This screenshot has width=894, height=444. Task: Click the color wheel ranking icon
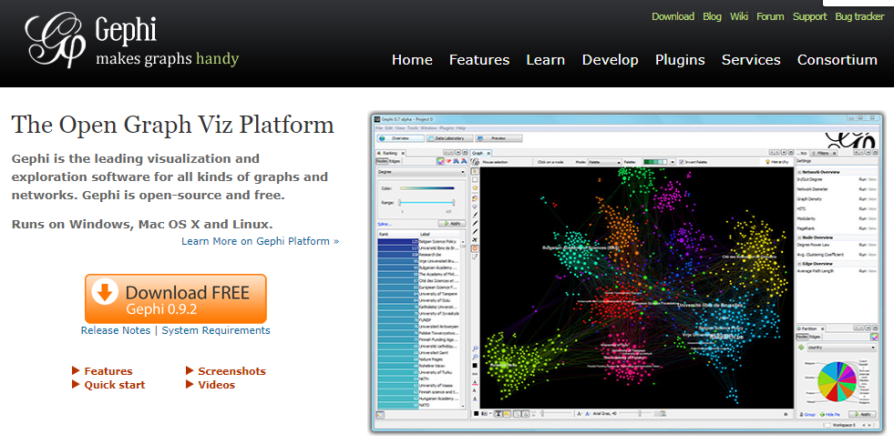(x=441, y=161)
